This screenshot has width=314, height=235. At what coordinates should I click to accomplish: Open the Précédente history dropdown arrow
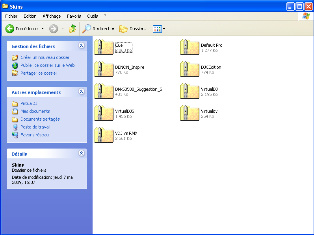click(43, 29)
